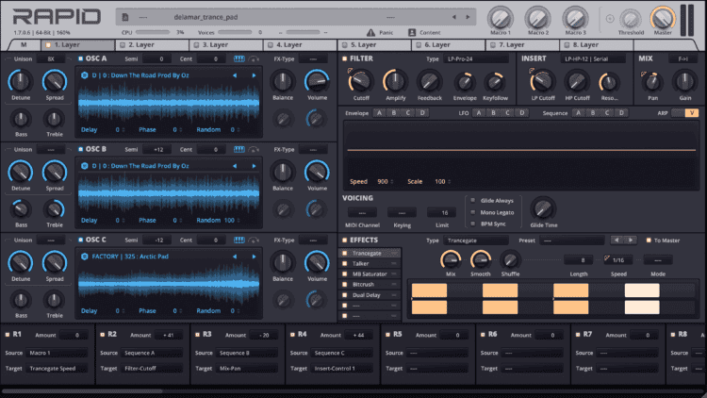707x398 pixels.
Task: Click previous effects preset arrow
Action: (617, 240)
